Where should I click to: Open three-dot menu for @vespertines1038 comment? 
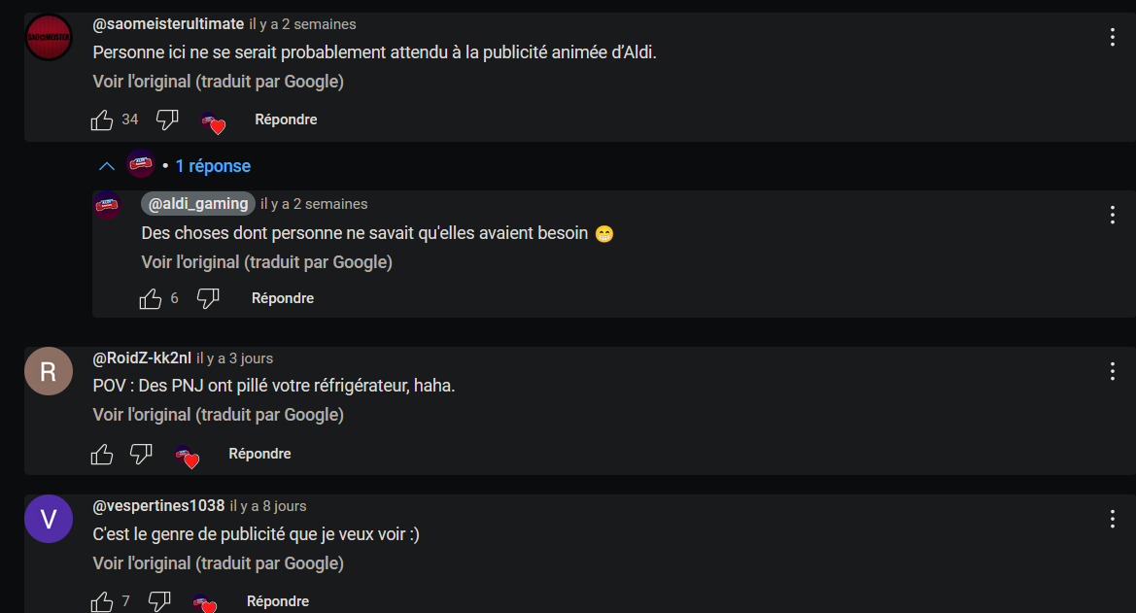1112,519
